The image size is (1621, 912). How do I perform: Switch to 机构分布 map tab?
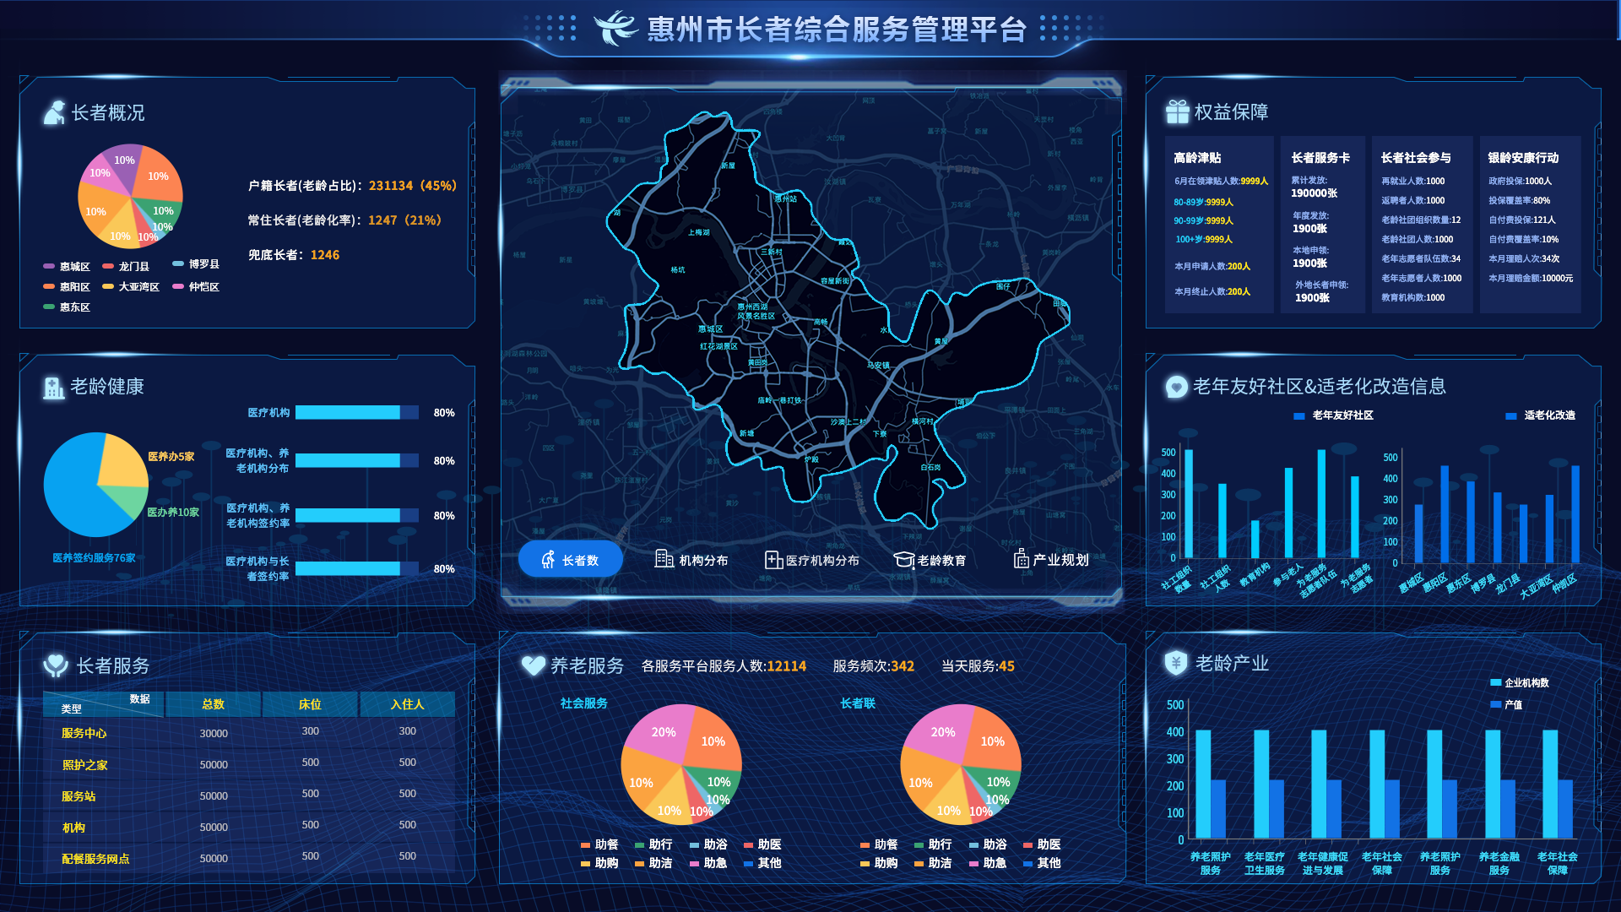691,560
